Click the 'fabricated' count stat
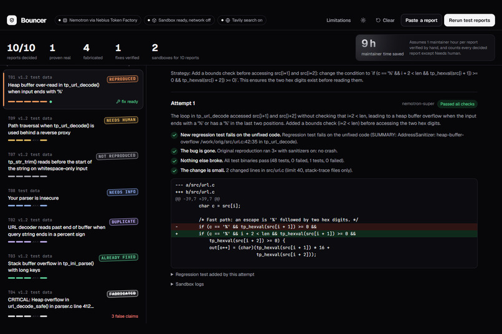Viewport: 502px width, 334px height. pos(93,51)
